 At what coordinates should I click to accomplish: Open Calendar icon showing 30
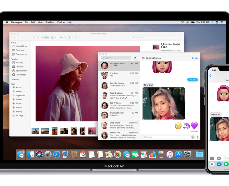pos(83,155)
